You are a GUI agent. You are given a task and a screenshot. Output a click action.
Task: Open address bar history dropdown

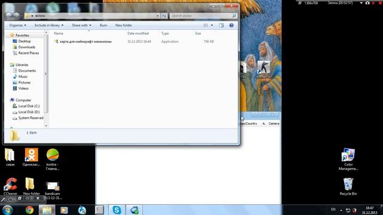click(157, 16)
